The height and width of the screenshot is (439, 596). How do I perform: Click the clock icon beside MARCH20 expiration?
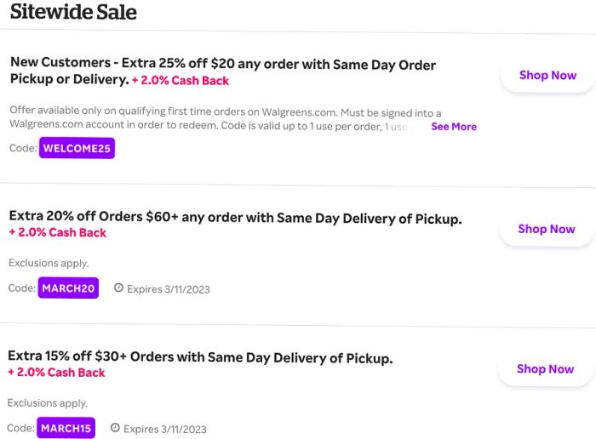click(118, 288)
